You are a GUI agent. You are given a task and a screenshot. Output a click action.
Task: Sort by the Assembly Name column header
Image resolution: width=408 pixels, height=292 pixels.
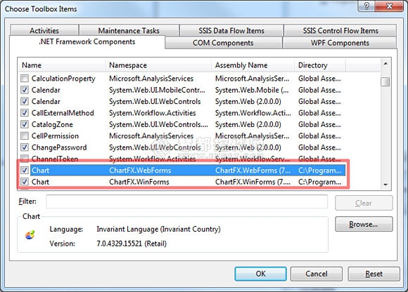[x=253, y=65]
